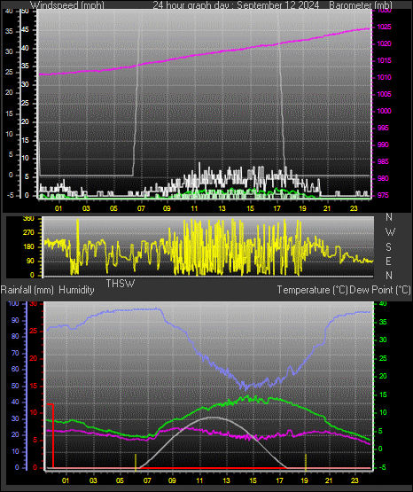Click the Barometer (mb) axis title

pyautogui.click(x=361, y=5)
